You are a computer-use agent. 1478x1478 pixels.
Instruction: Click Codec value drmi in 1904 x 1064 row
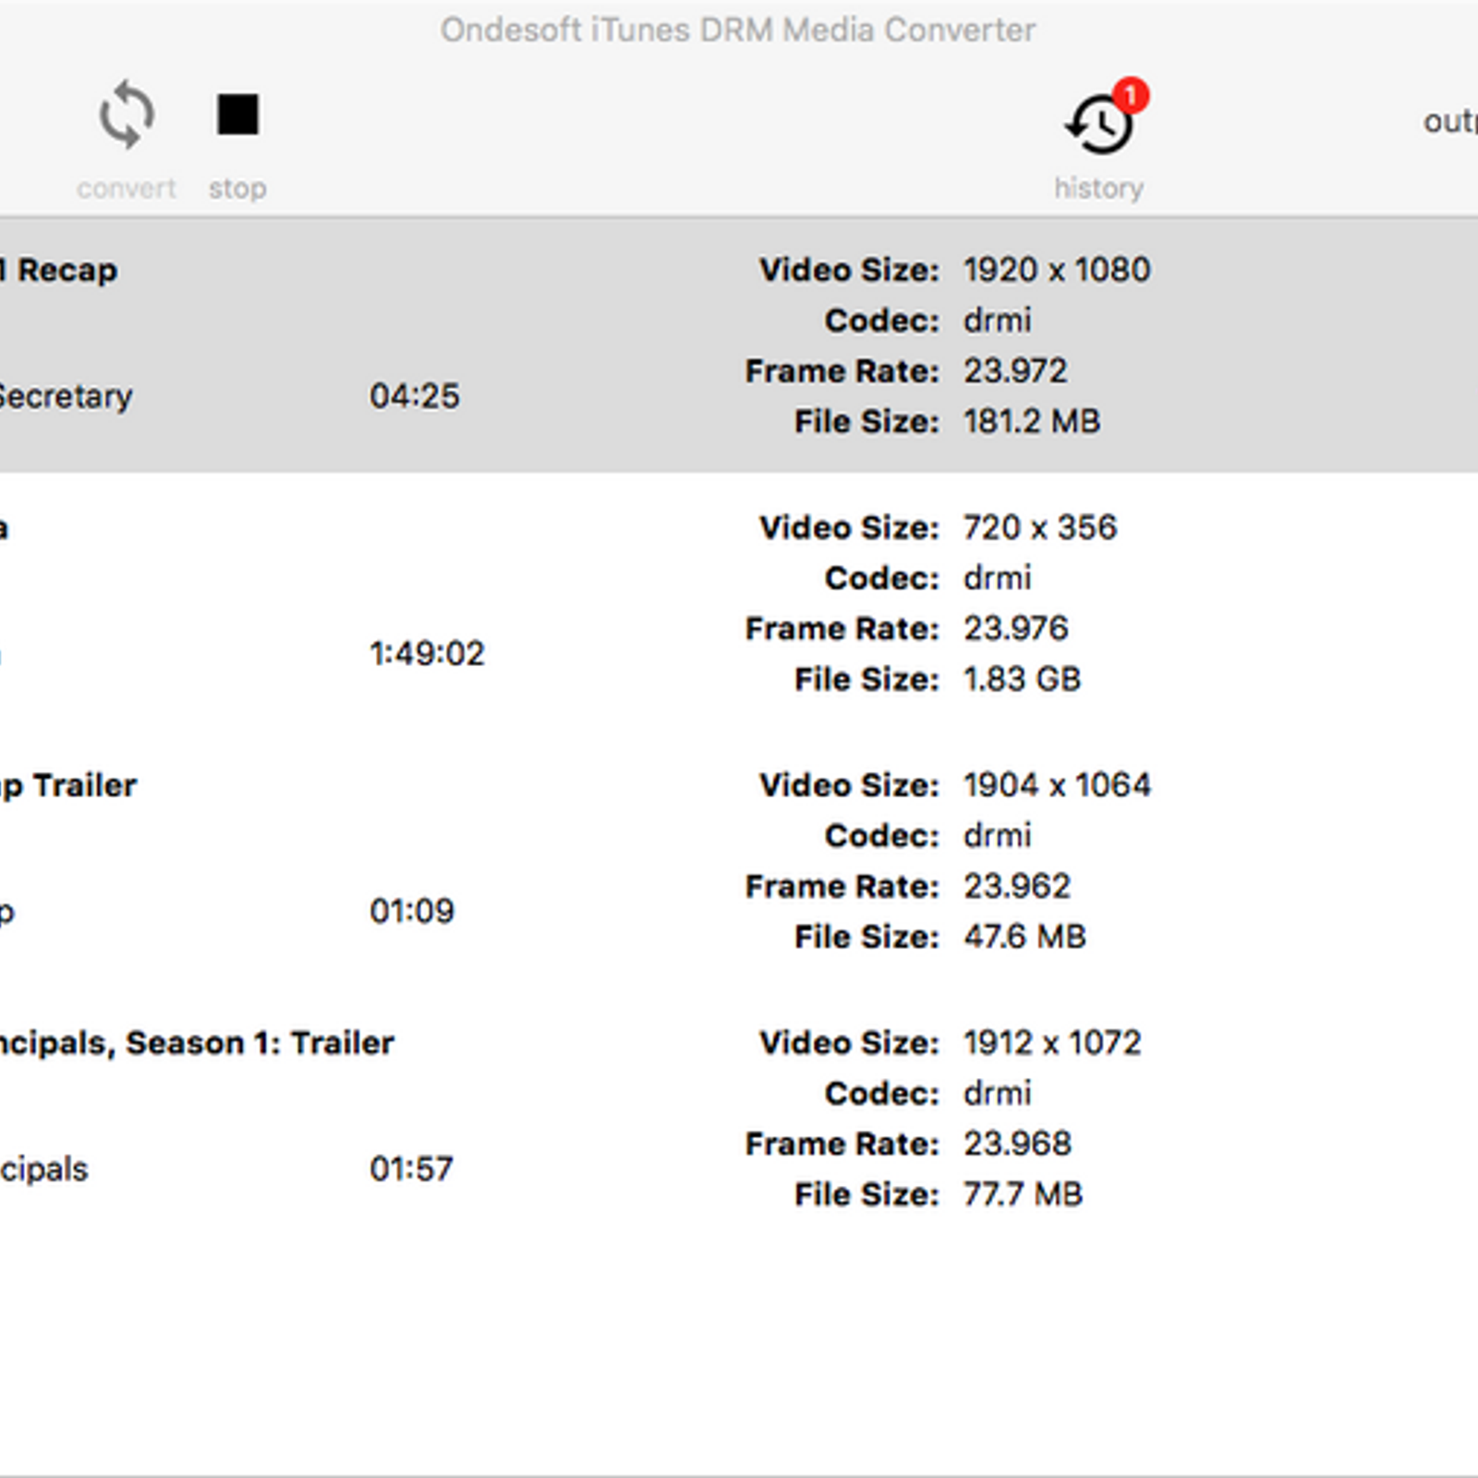click(997, 836)
